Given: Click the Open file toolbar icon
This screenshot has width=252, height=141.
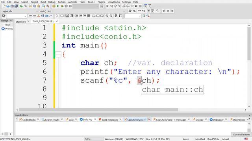Looking at the screenshot, I should point(8,6).
